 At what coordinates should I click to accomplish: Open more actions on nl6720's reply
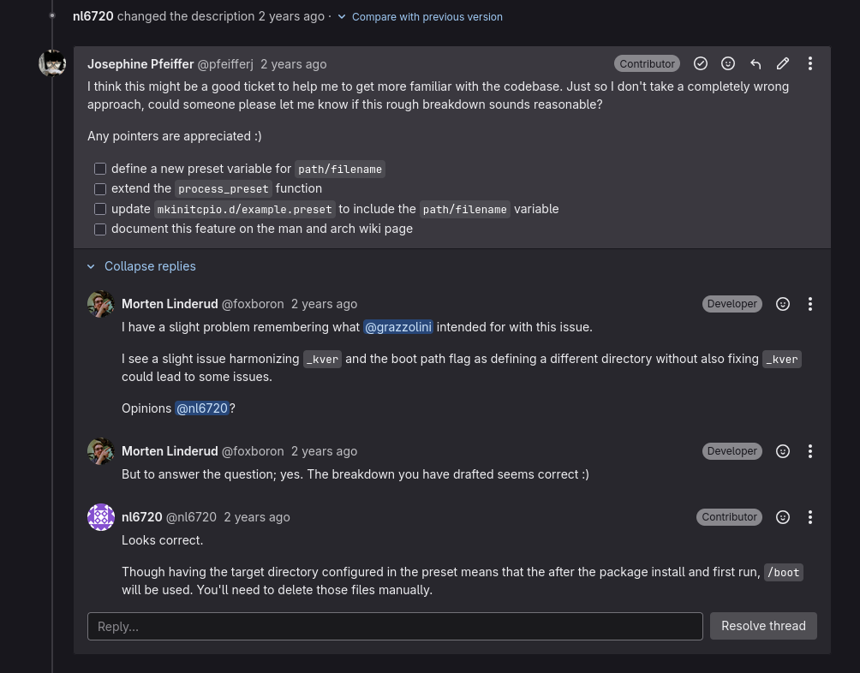point(810,517)
